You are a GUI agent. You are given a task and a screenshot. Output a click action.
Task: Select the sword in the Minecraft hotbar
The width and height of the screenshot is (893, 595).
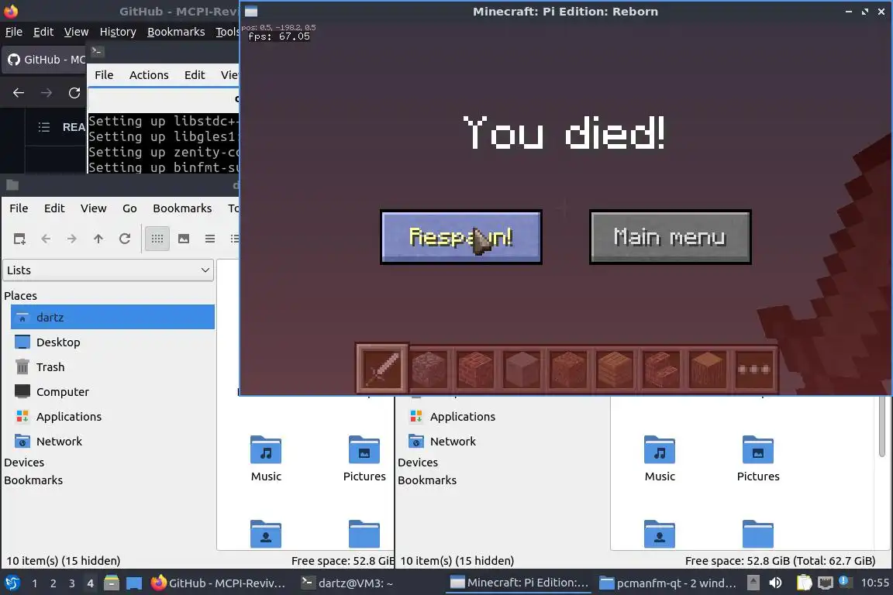[381, 368]
